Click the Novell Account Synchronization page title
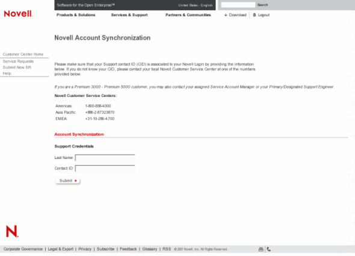 point(102,37)
